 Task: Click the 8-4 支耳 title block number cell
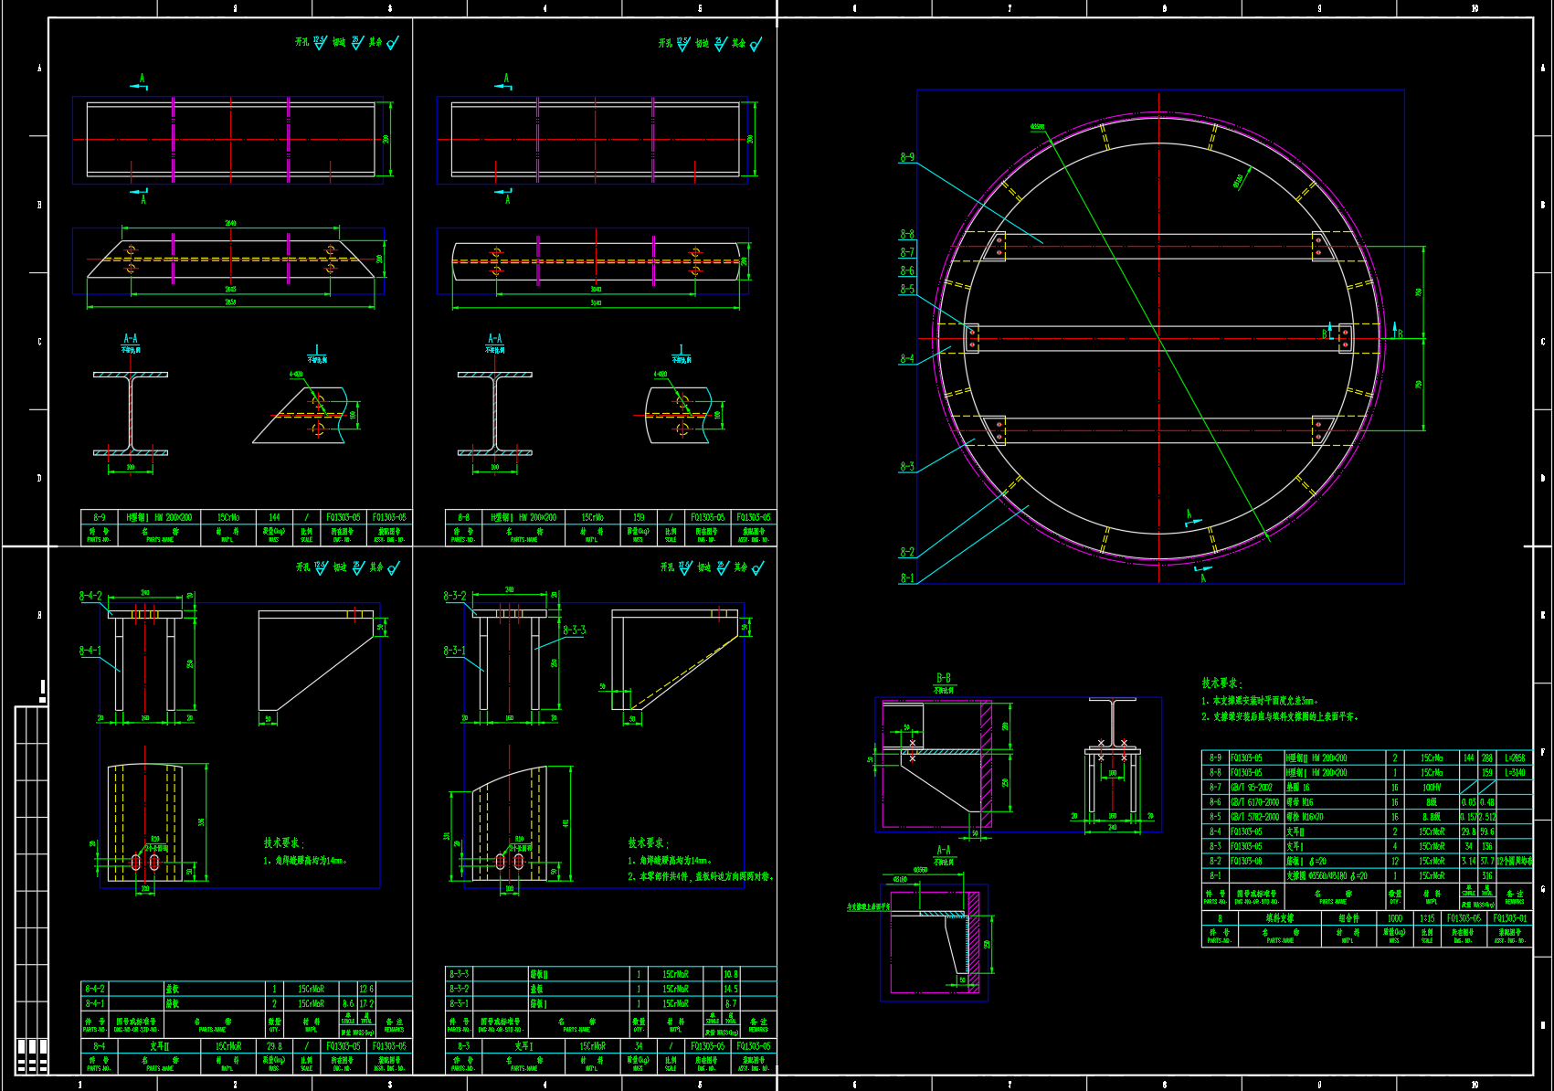coord(99,1046)
